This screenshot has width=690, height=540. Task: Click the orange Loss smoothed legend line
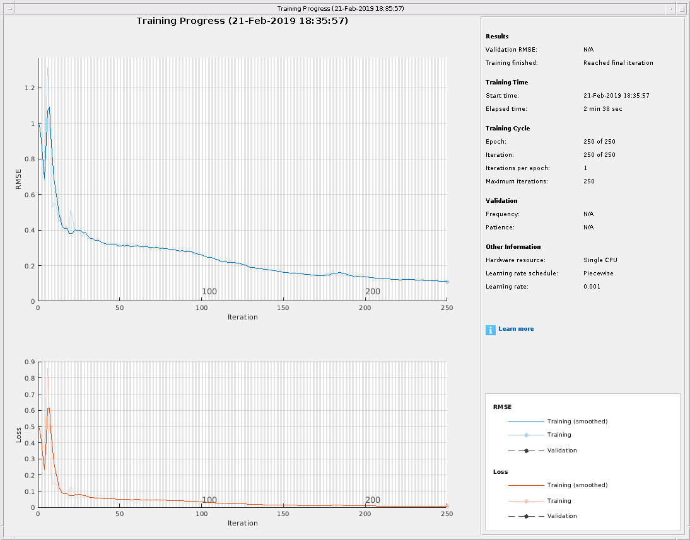(526, 485)
